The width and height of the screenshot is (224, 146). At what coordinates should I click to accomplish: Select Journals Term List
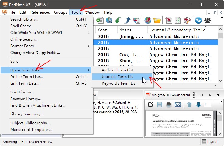pos(122,77)
